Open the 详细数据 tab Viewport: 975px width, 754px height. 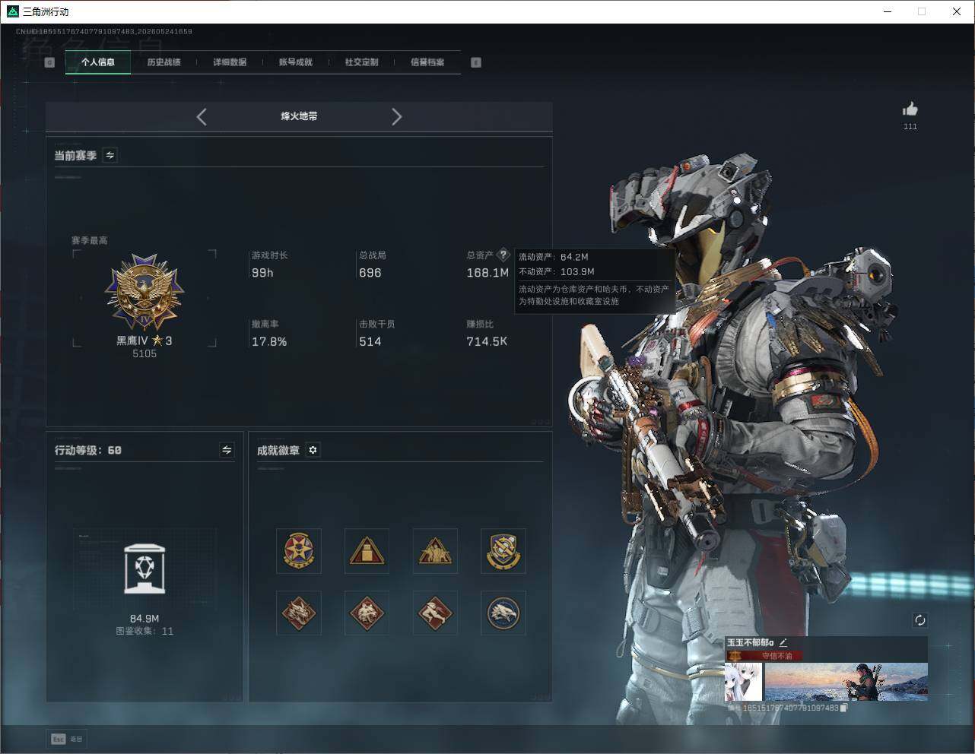click(x=230, y=62)
